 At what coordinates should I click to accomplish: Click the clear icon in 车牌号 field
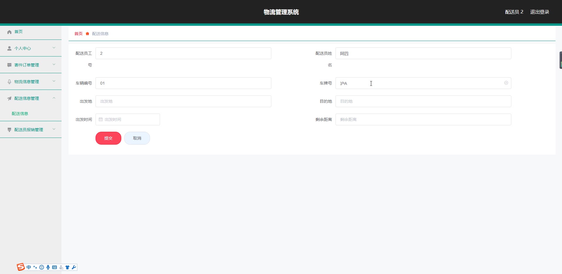click(x=506, y=83)
